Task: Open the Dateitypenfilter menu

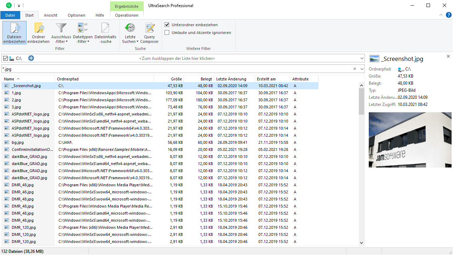Action: (x=83, y=33)
